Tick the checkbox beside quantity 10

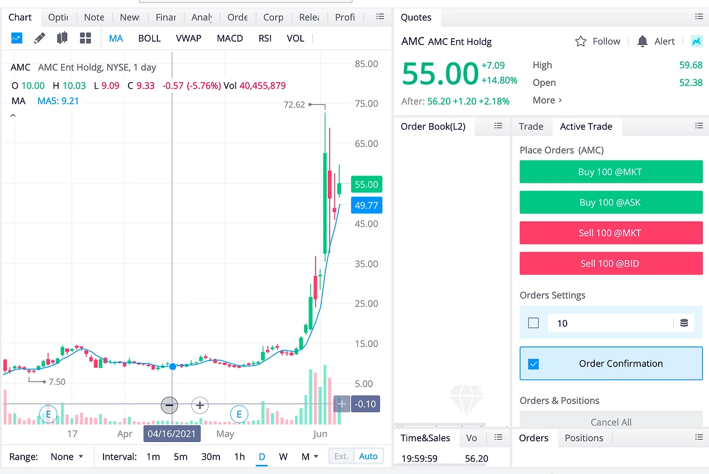[533, 323]
